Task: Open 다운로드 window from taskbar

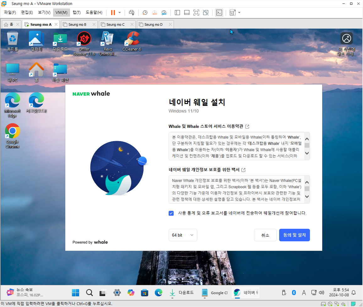Action: click(x=181, y=293)
